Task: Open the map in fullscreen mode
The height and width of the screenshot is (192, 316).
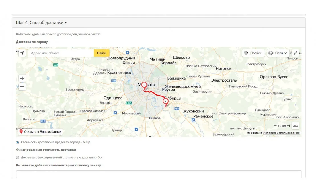Action: coord(295,53)
